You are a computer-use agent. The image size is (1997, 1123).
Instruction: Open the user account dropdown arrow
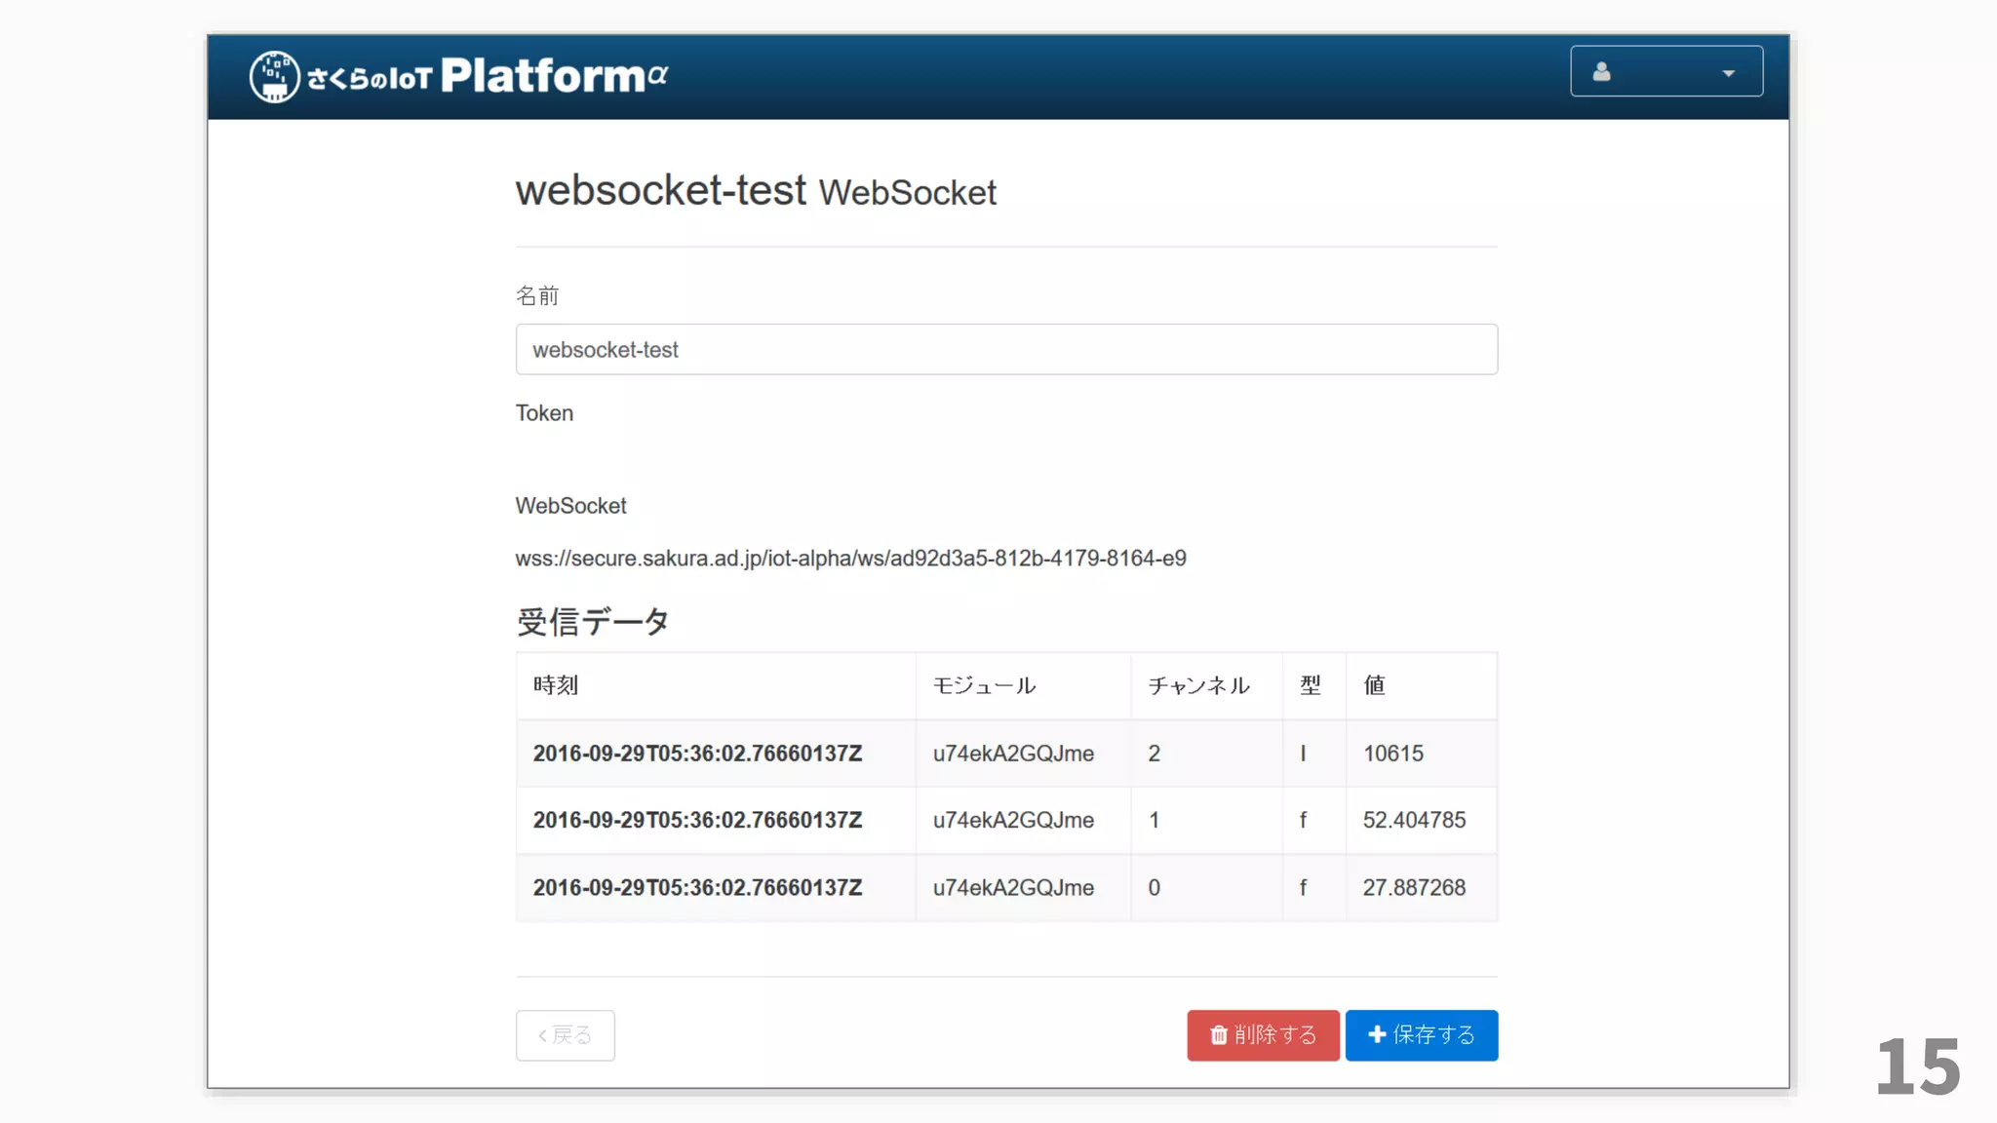tap(1728, 73)
